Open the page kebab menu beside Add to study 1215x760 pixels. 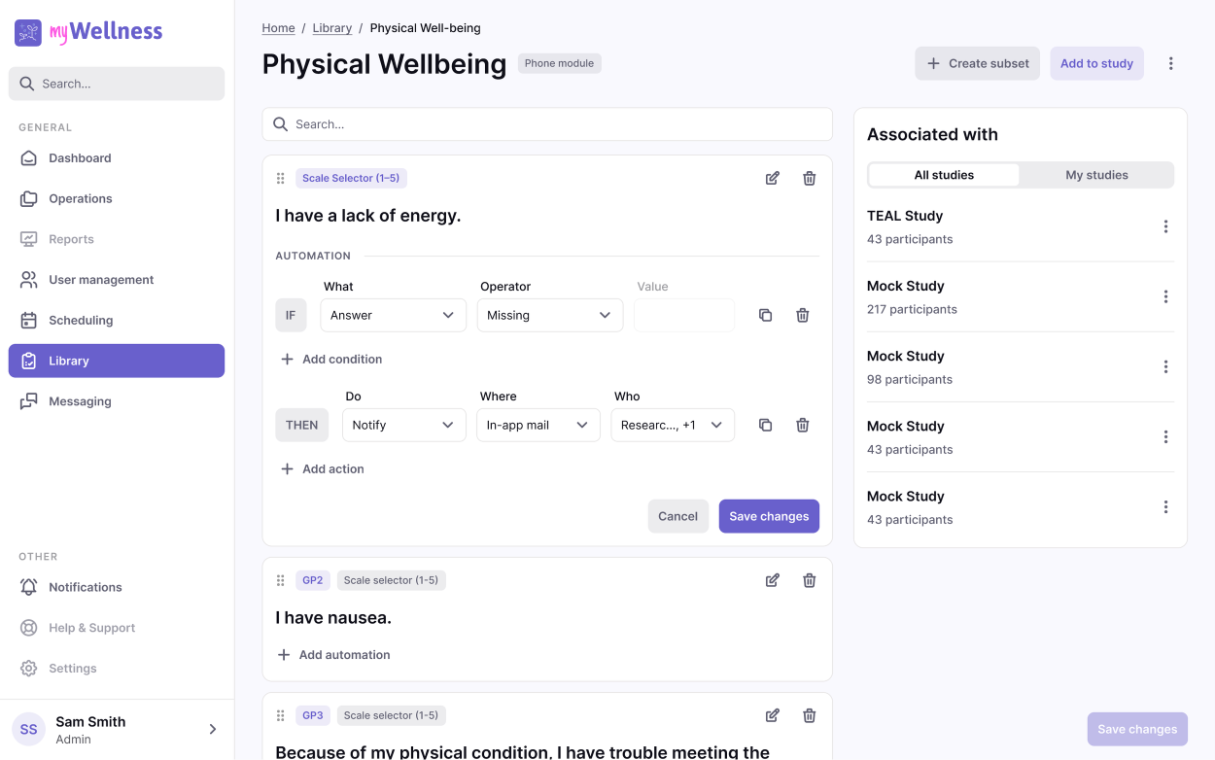[1170, 64]
